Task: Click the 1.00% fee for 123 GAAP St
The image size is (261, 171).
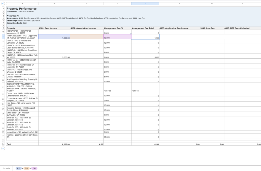Action: (117, 32)
